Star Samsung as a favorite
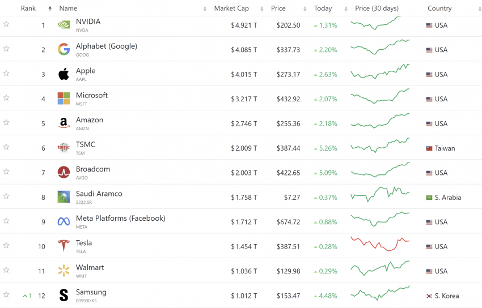Viewport: 482px width, 308px height. pyautogui.click(x=6, y=294)
